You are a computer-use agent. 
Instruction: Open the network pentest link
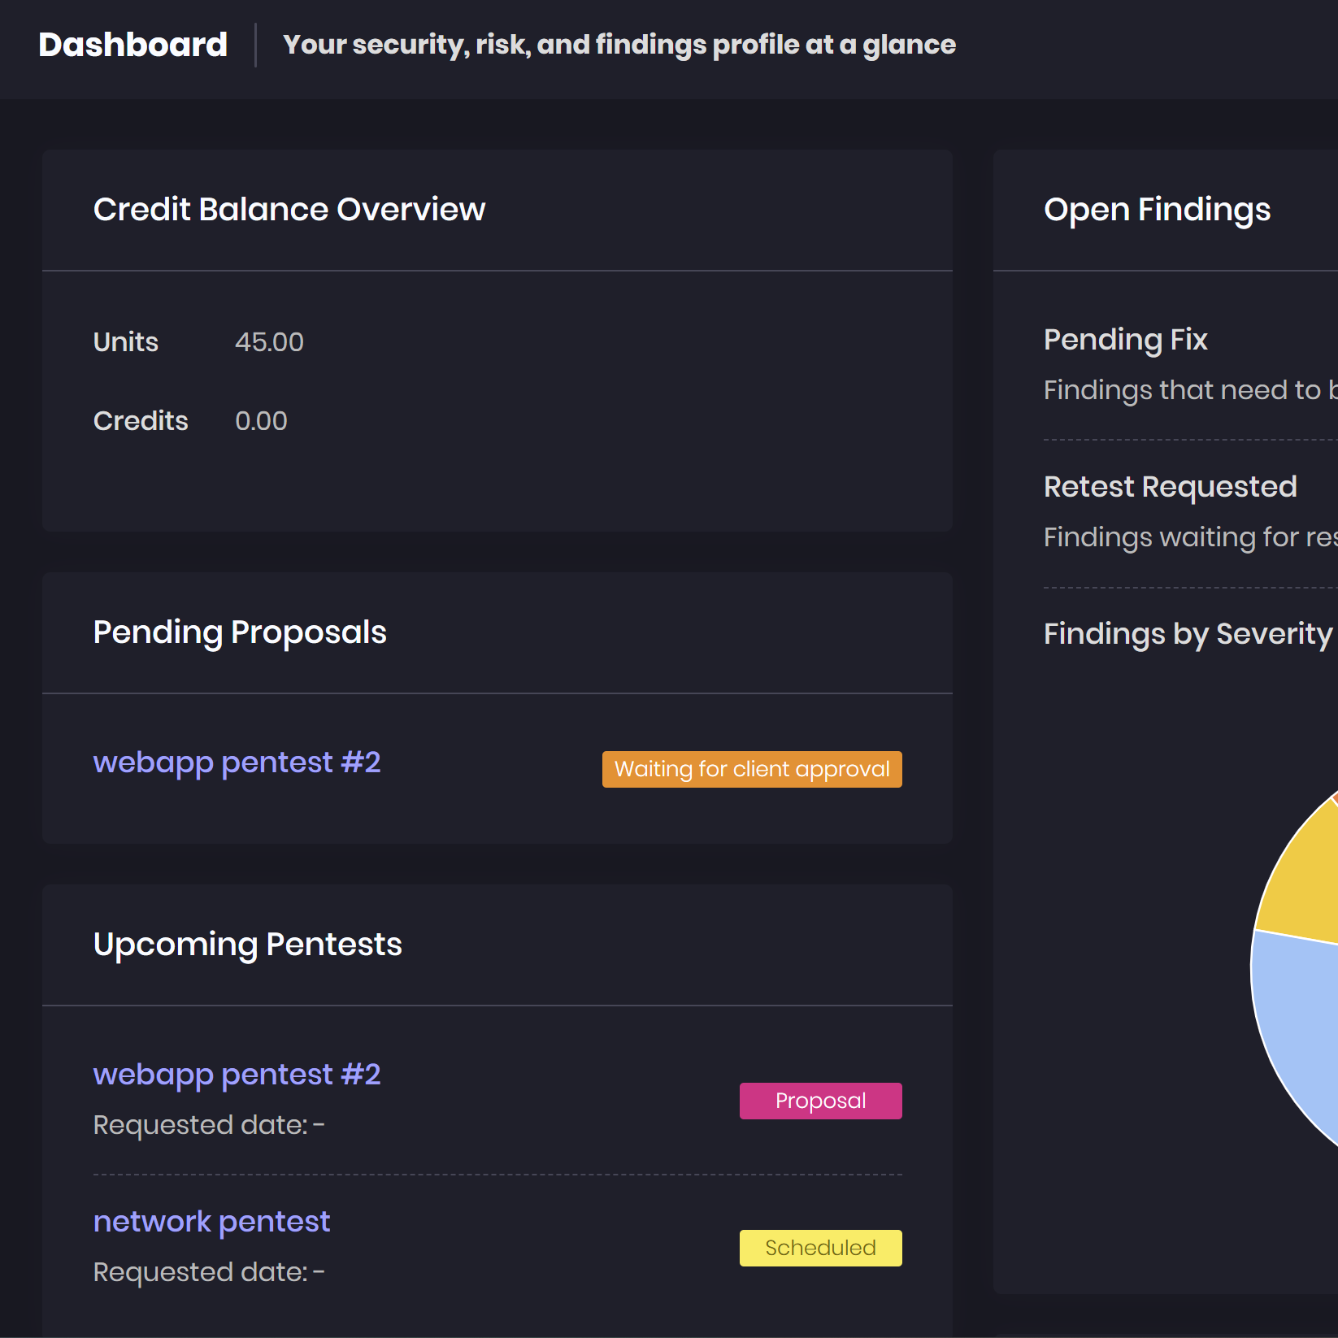click(x=211, y=1222)
